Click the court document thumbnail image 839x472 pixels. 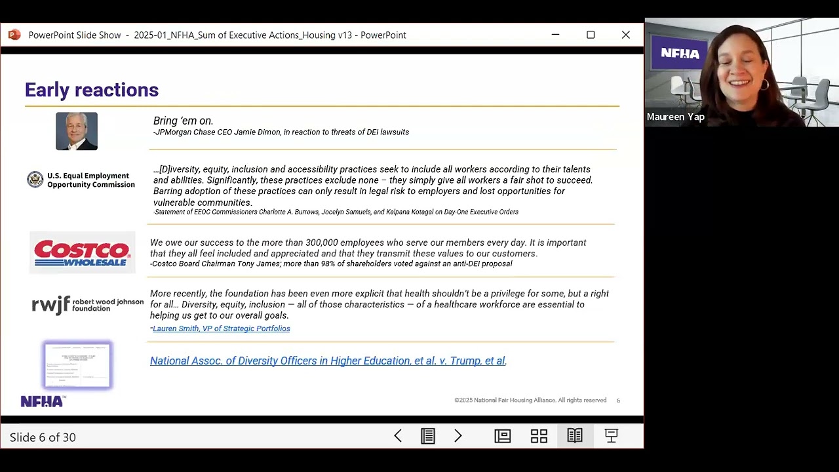78,364
